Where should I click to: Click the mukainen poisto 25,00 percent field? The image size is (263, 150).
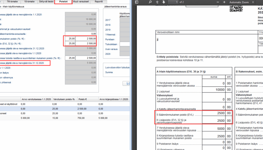(70, 39)
